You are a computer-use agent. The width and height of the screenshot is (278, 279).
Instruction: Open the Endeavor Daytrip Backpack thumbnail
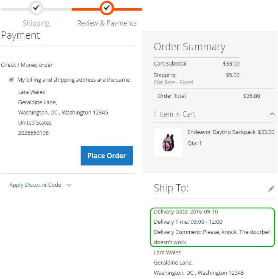(168, 142)
